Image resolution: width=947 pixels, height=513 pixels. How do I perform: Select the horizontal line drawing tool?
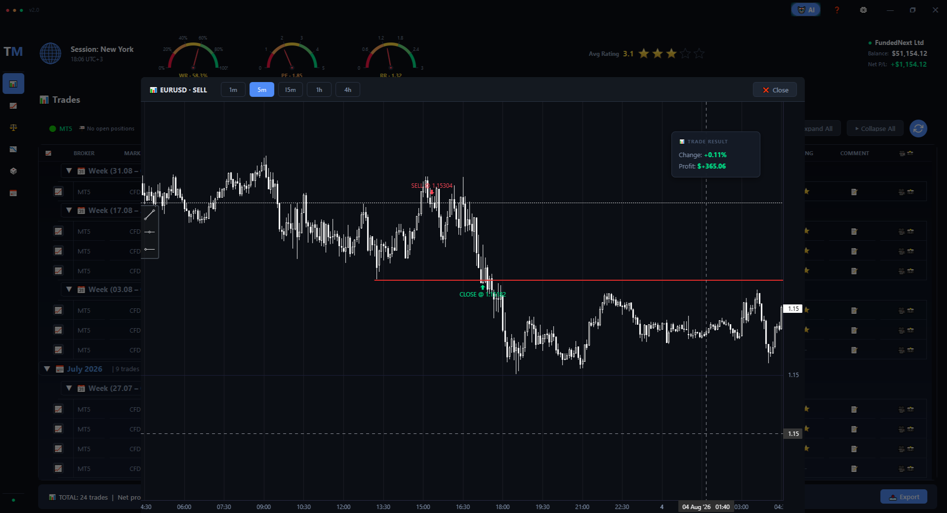tap(150, 232)
